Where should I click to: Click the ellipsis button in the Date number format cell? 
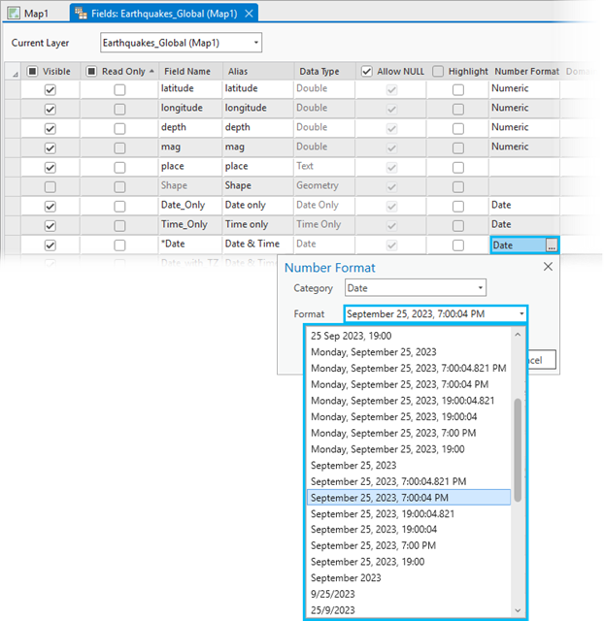coord(551,245)
